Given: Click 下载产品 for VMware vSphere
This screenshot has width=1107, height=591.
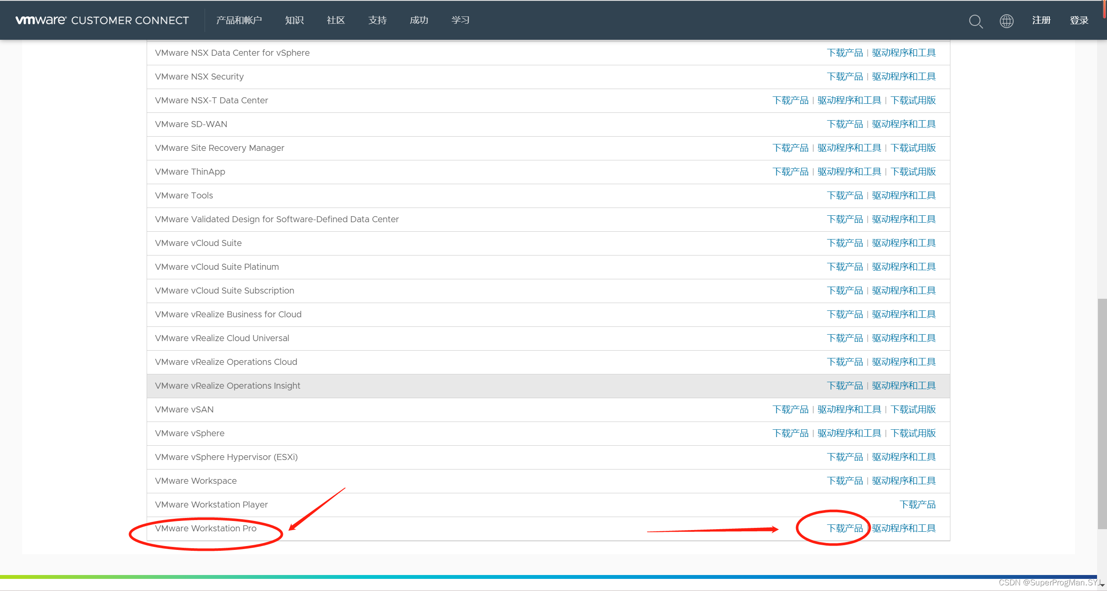Looking at the screenshot, I should pos(790,433).
